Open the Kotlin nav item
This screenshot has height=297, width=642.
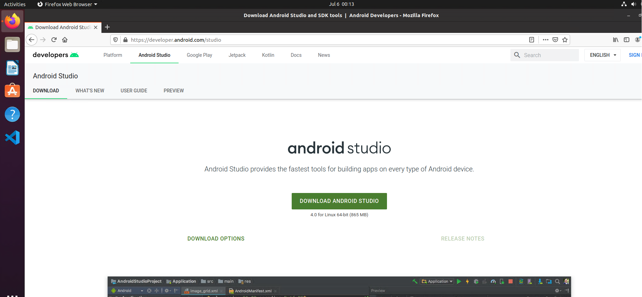tap(268, 55)
